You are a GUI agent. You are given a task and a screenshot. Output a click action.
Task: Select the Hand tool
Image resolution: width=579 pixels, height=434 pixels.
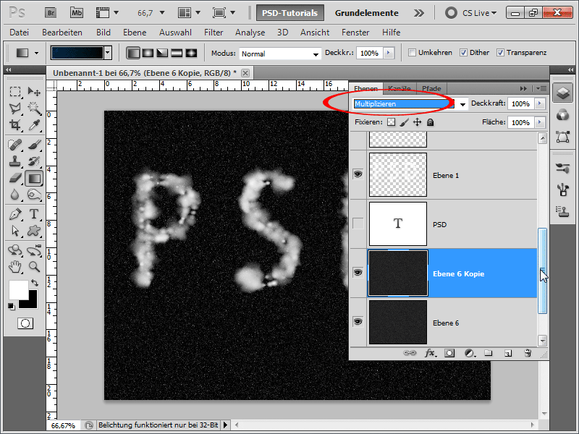[15, 266]
